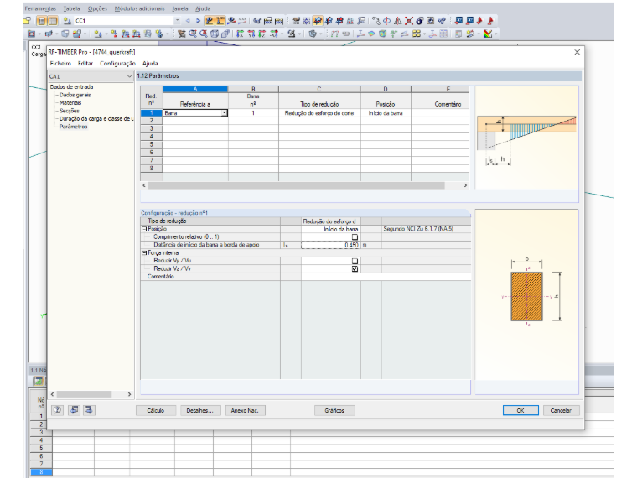Screen dimensions: 637x478
Task: Uncheck the Reduzir Vz / Vv checkbox
Action: 355,268
